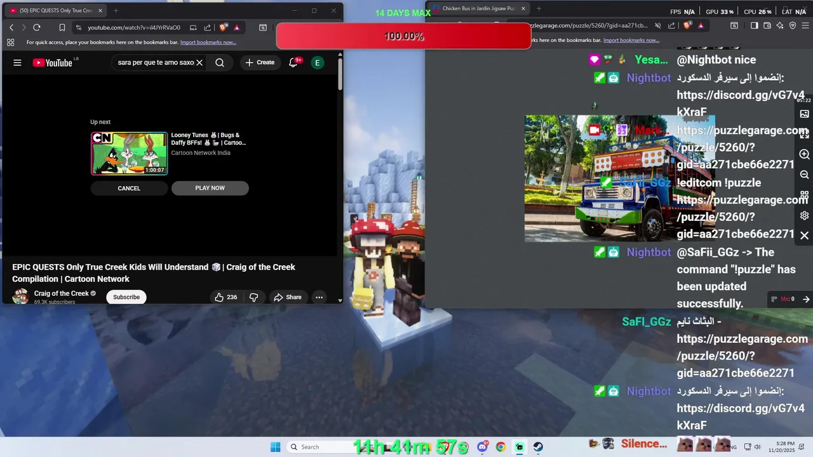The width and height of the screenshot is (813, 457).
Task: Click Brave Shields icon in puzzle window
Action: [x=687, y=26]
